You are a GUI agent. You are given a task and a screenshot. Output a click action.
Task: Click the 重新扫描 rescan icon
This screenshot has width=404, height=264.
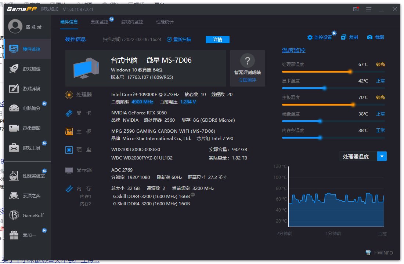[x=169, y=39]
